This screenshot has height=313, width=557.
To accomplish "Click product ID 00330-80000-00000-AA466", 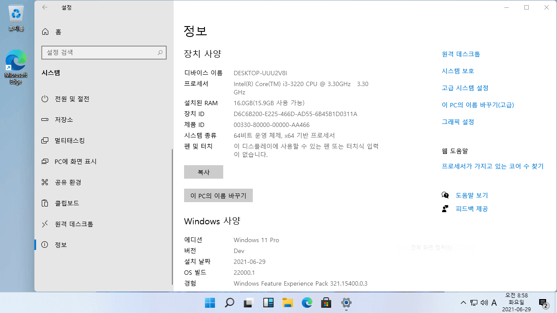I will click(x=272, y=125).
